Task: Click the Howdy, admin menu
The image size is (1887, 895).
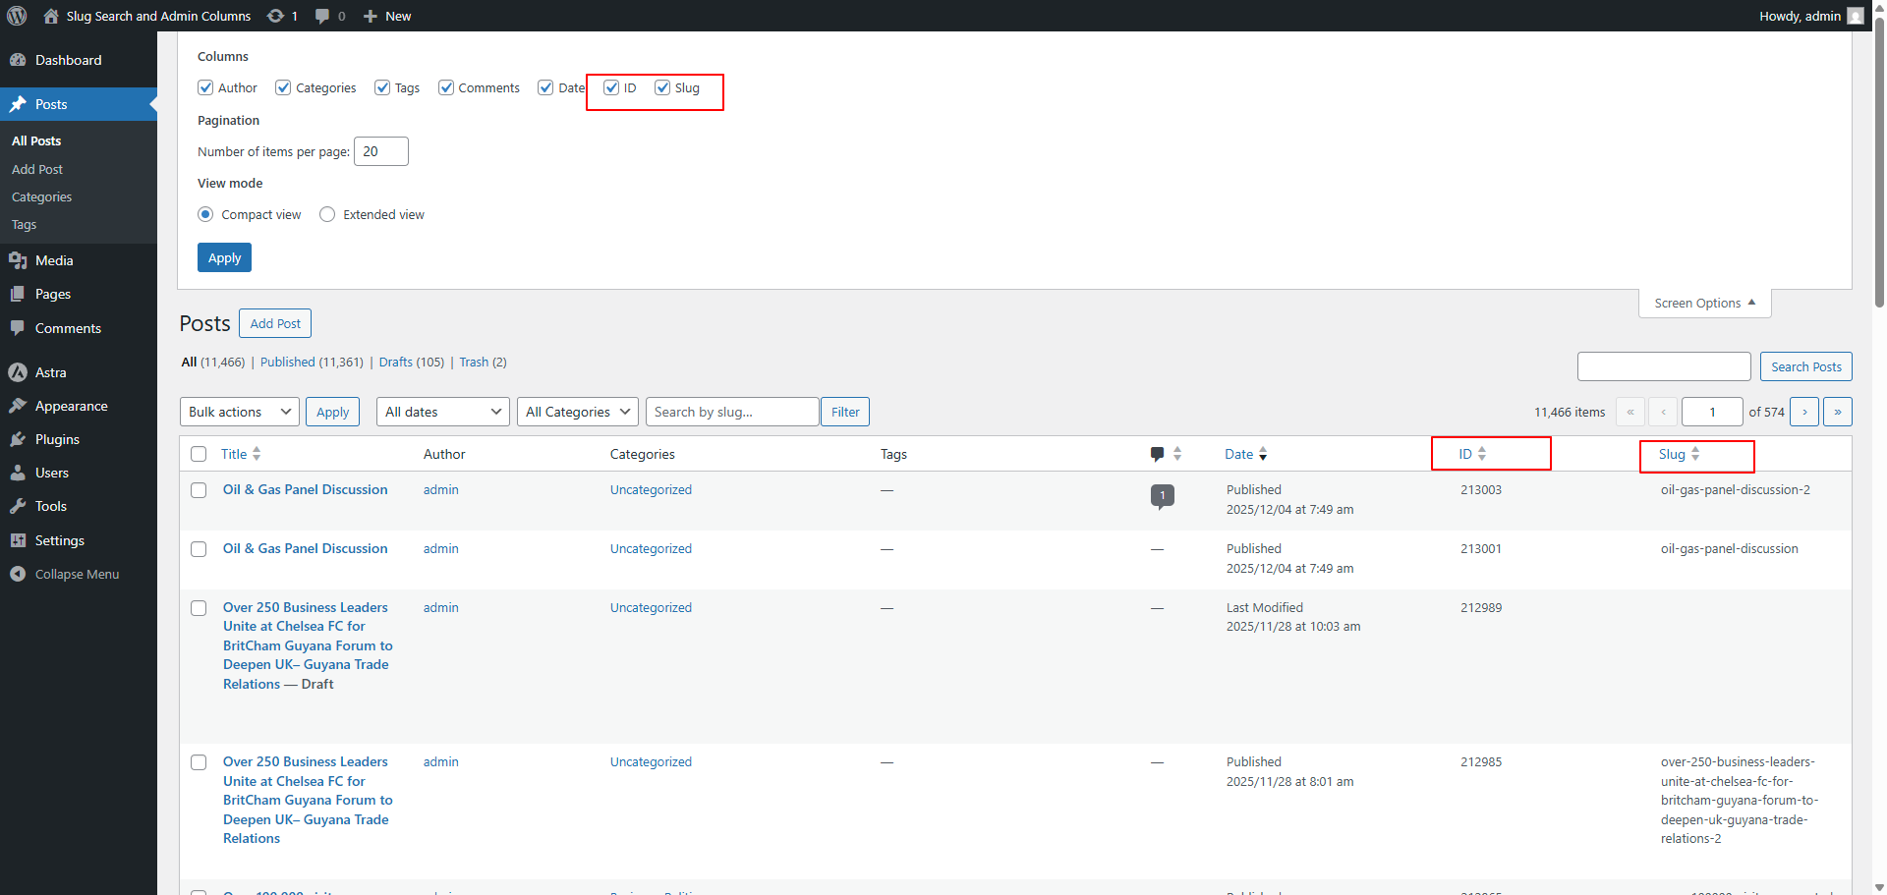Action: [1801, 16]
